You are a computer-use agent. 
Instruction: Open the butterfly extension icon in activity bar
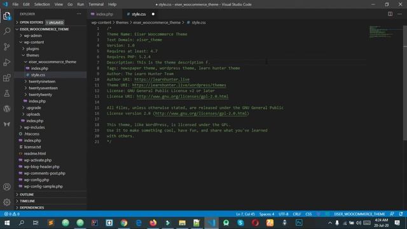tap(7, 124)
